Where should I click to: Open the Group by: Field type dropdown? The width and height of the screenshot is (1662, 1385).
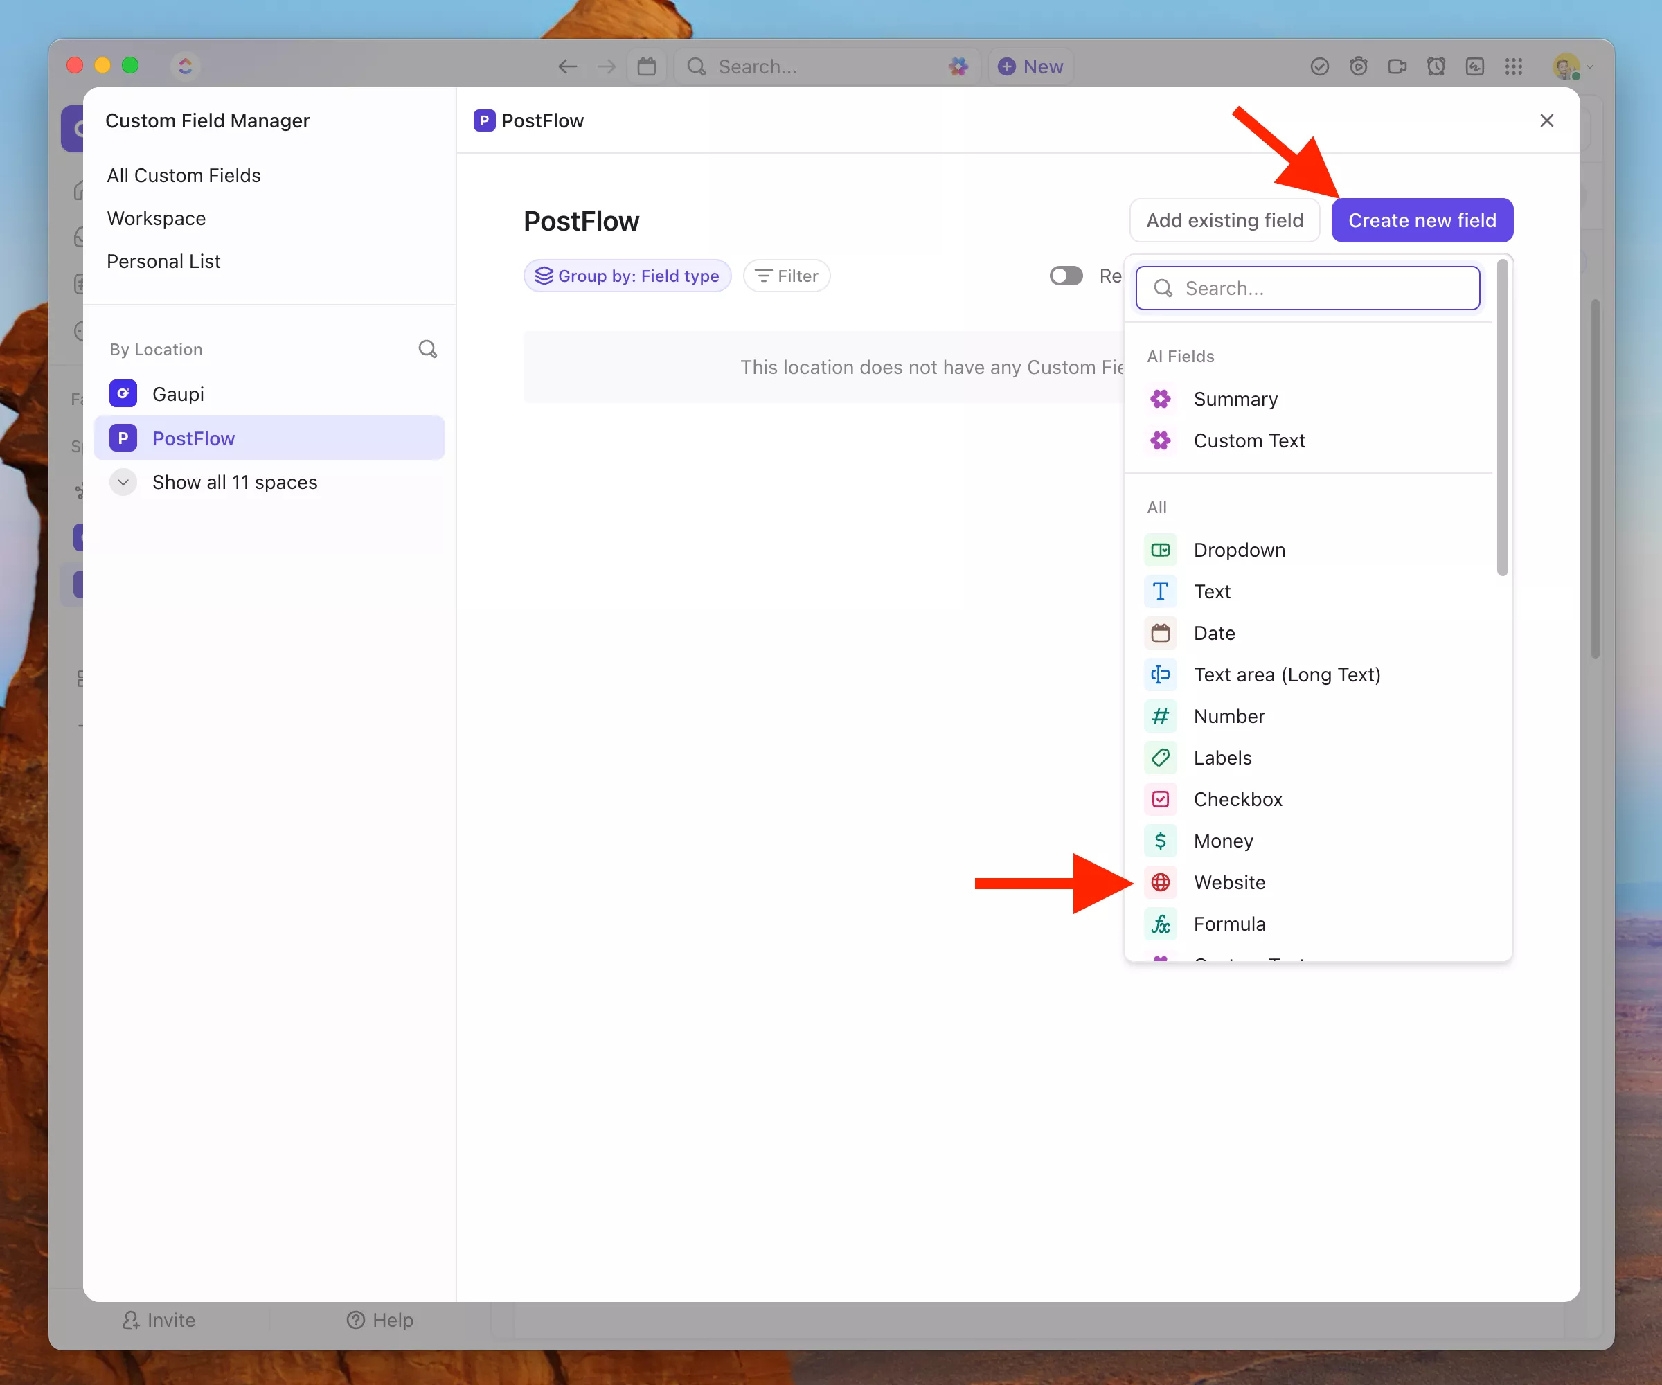pyautogui.click(x=627, y=276)
